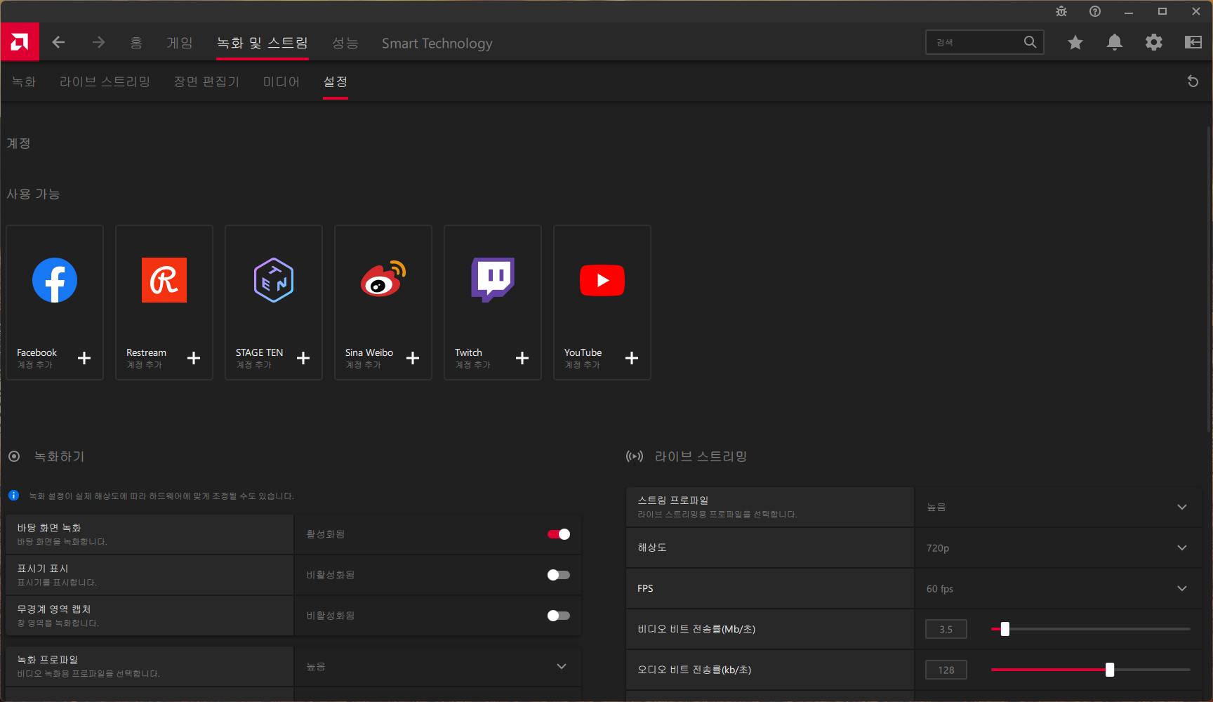Click the 표시기 표시 label
The width and height of the screenshot is (1213, 702).
point(43,568)
